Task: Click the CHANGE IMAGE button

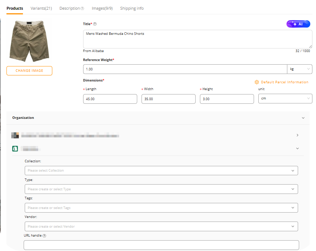Action: 29,71
